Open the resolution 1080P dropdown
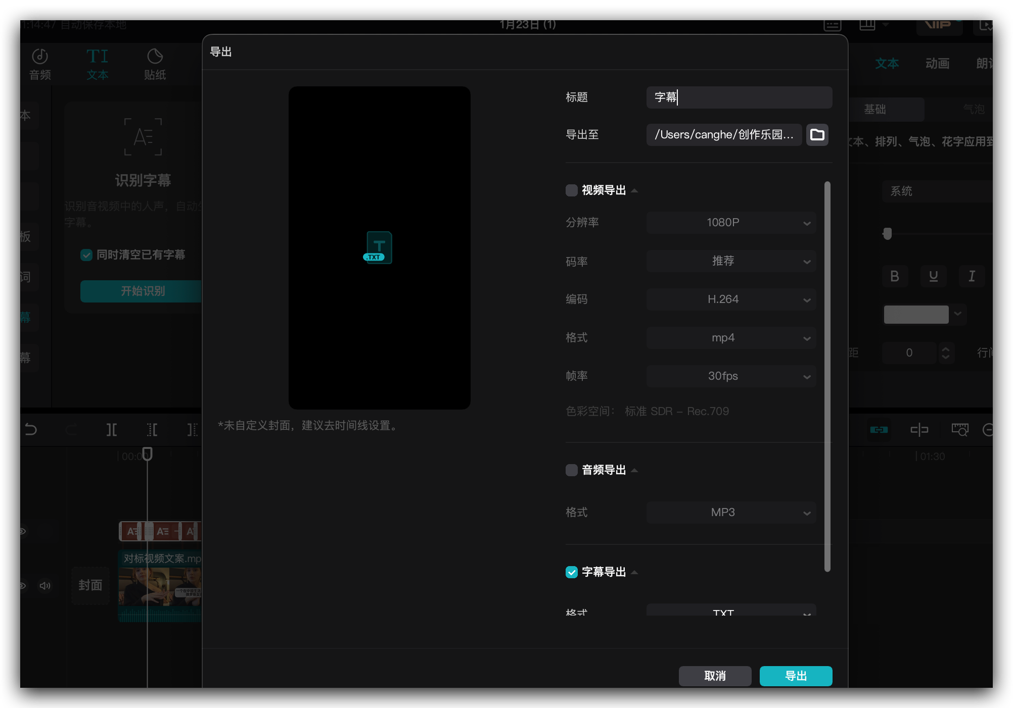 pos(731,223)
